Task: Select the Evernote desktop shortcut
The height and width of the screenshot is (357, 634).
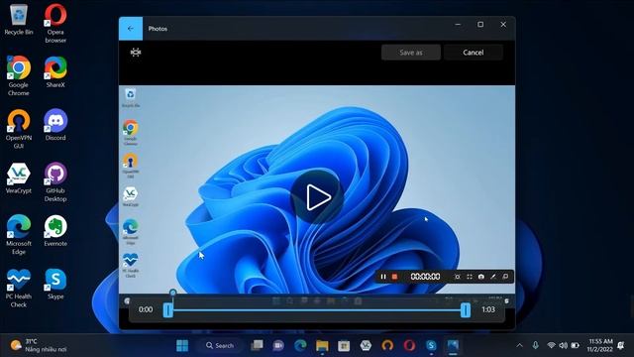Action: coord(55,231)
